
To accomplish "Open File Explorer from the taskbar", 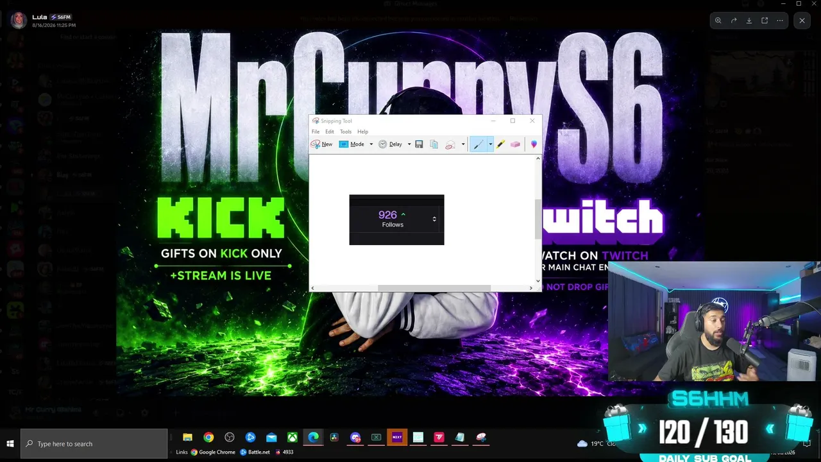I will [x=187, y=438].
